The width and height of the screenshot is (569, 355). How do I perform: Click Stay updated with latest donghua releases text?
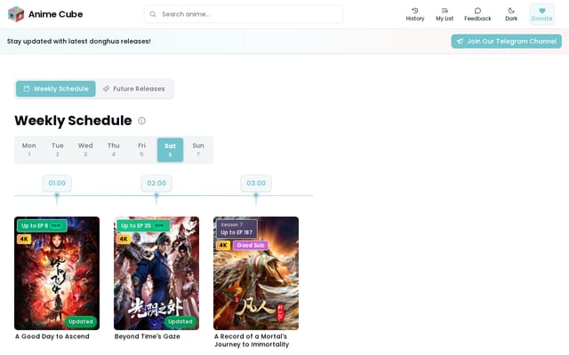click(x=79, y=42)
